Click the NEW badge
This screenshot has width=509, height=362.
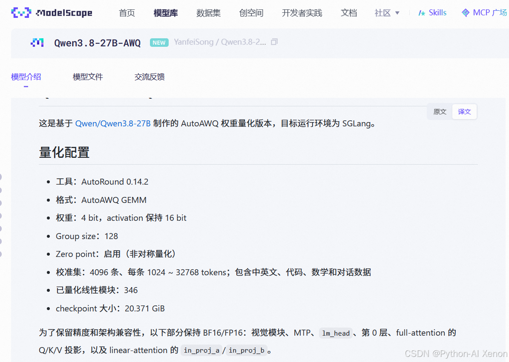159,43
